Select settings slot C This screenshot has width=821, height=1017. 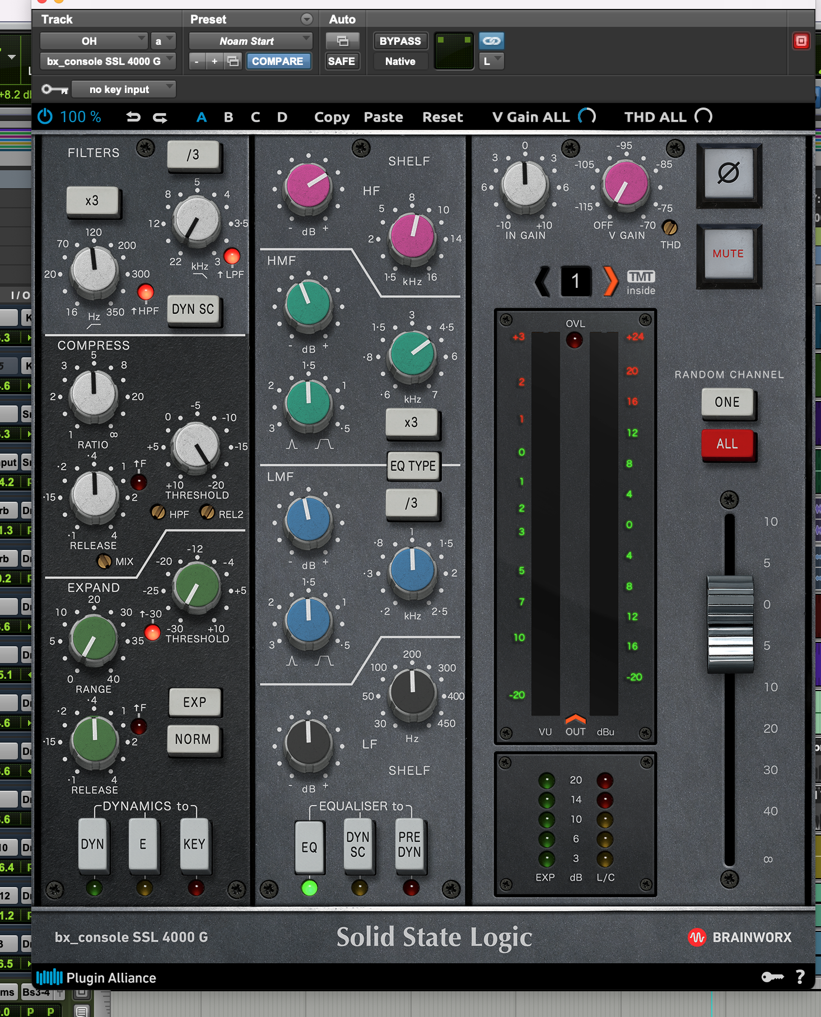(255, 117)
